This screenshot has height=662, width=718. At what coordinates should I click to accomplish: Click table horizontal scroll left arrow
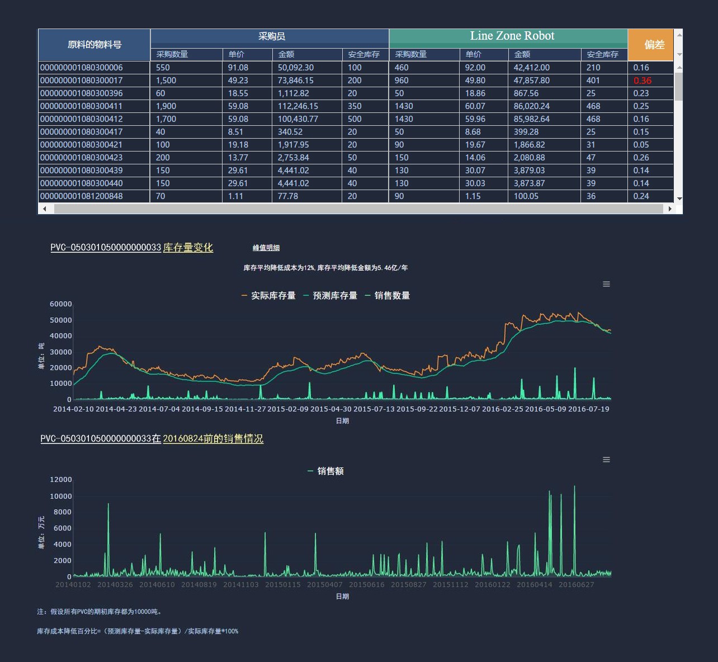[45, 209]
